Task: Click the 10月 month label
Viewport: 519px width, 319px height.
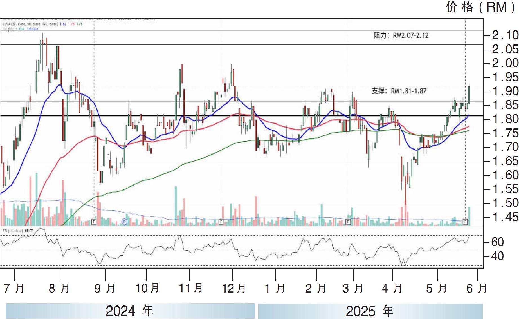Action: (x=147, y=288)
